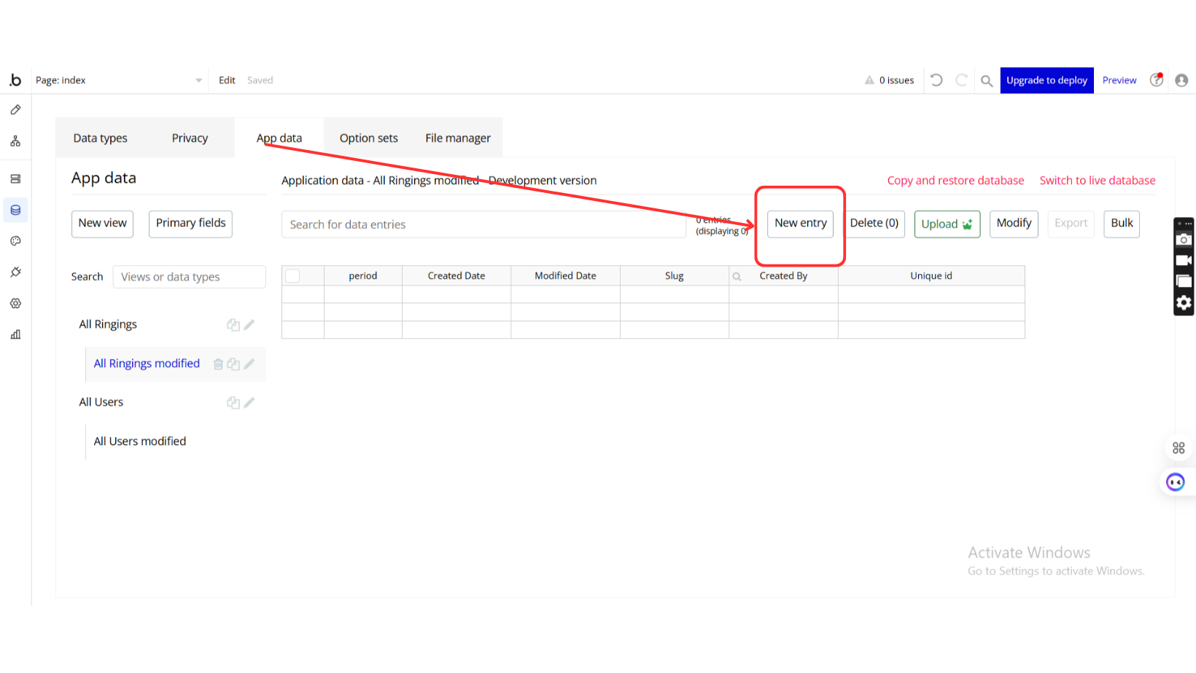Image resolution: width=1196 pixels, height=673 pixels.
Task: Click the New view button
Action: tap(103, 224)
